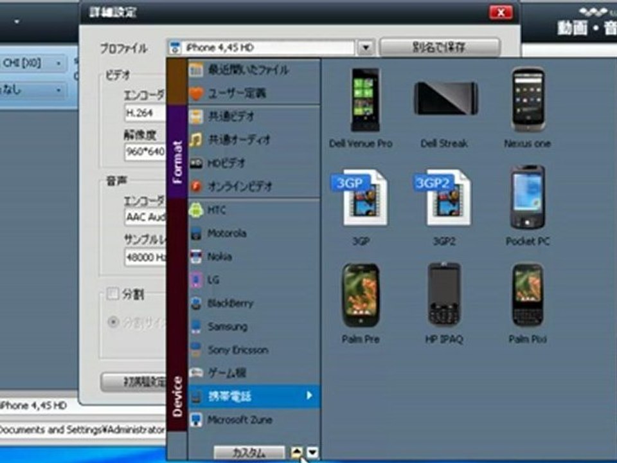Select the 3GP format icon

pos(359,198)
